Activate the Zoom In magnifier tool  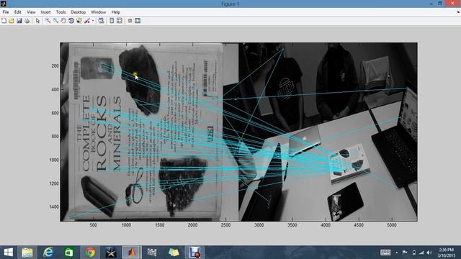point(48,21)
